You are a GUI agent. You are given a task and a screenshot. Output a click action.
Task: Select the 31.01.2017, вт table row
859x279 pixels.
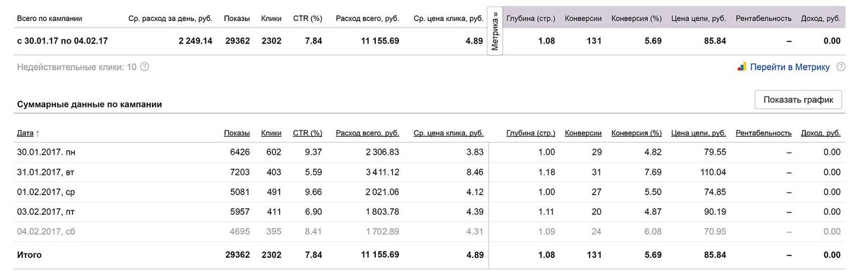click(x=429, y=172)
